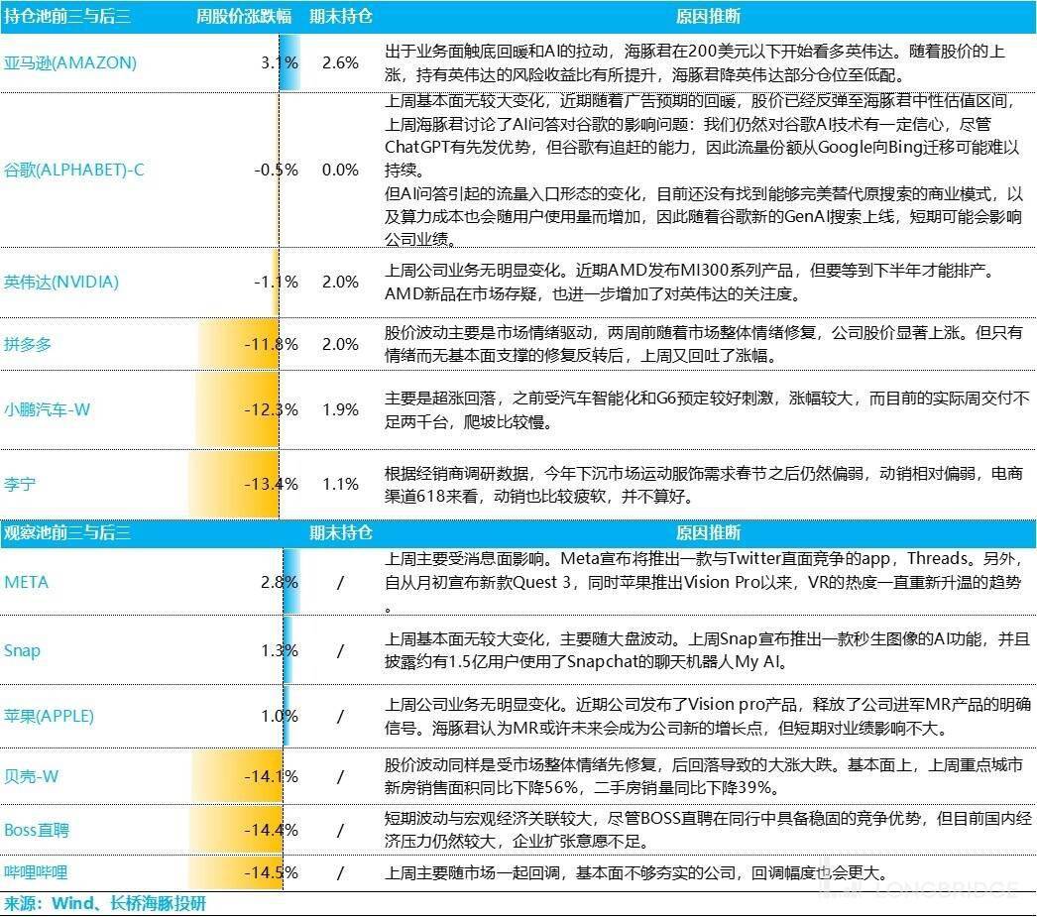The height and width of the screenshot is (917, 1037).
Task: Click Amazon's weekly change value 3.1%
Action: point(280,62)
